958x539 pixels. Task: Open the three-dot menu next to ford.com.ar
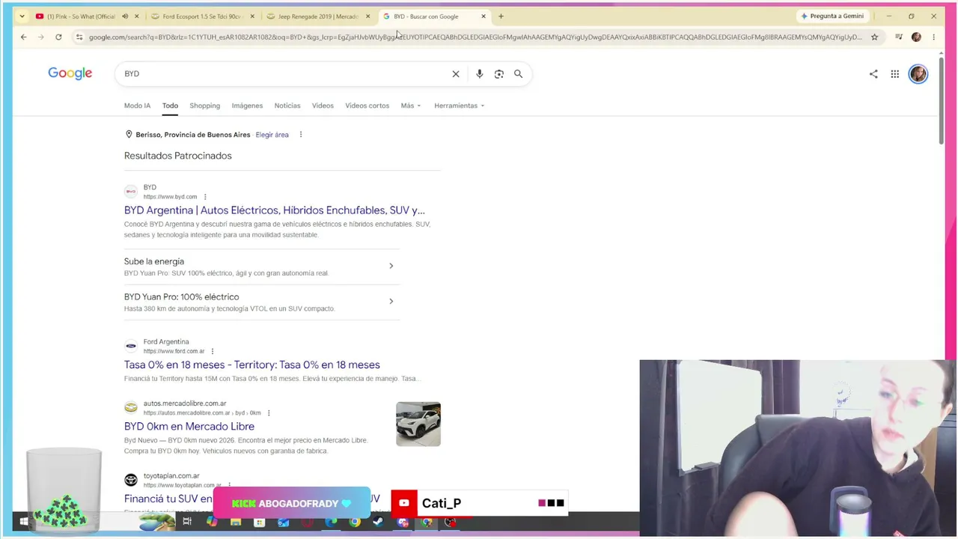213,351
